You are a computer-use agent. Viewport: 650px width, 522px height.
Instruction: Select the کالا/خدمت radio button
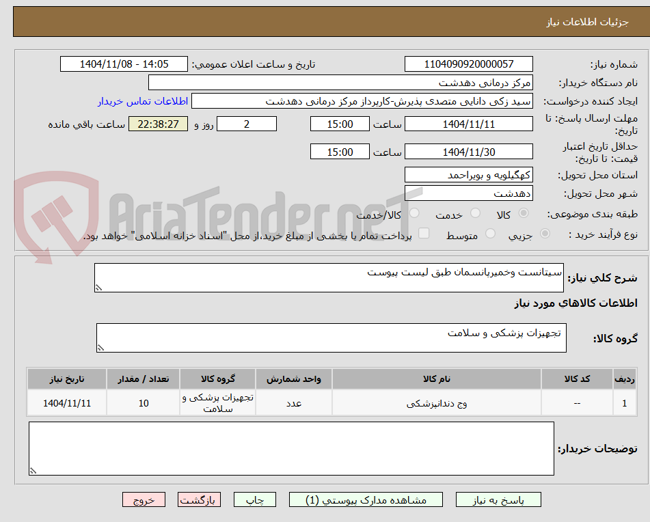[414, 213]
